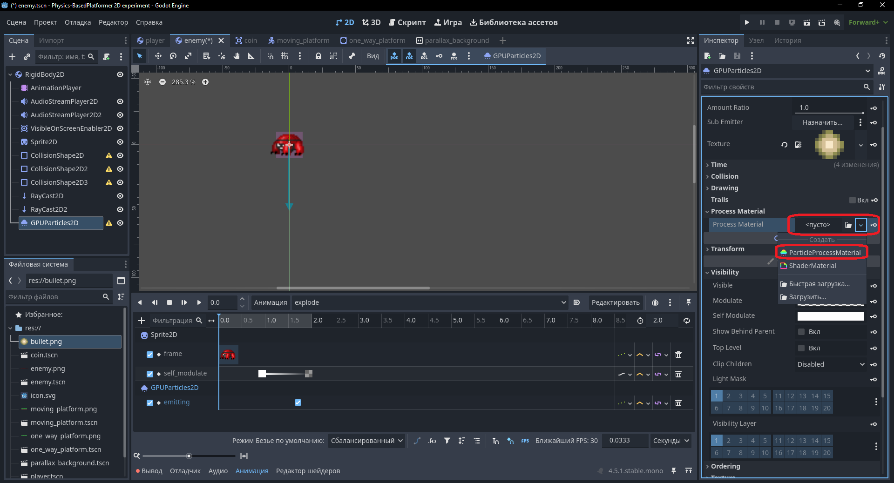Run the project with play button

click(747, 22)
